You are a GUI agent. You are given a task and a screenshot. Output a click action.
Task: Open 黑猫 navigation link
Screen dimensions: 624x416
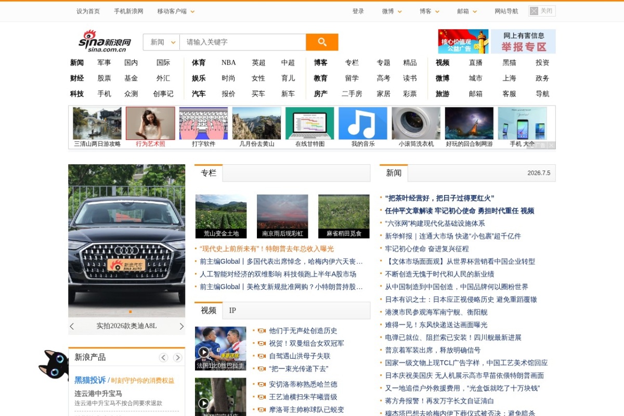(x=509, y=62)
